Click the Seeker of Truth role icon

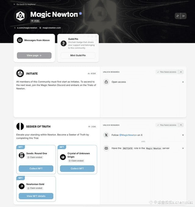click(20, 126)
